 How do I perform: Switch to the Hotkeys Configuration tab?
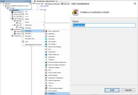pos(53,4)
